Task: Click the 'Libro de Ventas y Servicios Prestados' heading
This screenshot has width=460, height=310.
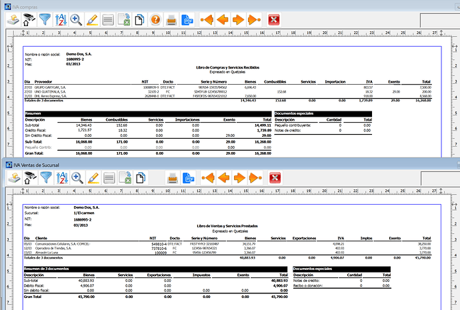Action: coord(227,226)
